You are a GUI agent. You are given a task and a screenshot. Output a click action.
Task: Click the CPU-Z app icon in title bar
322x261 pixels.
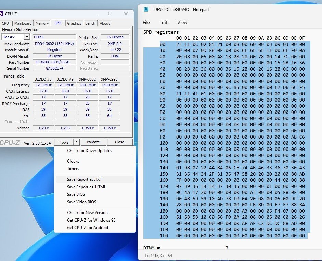[x=1, y=14]
